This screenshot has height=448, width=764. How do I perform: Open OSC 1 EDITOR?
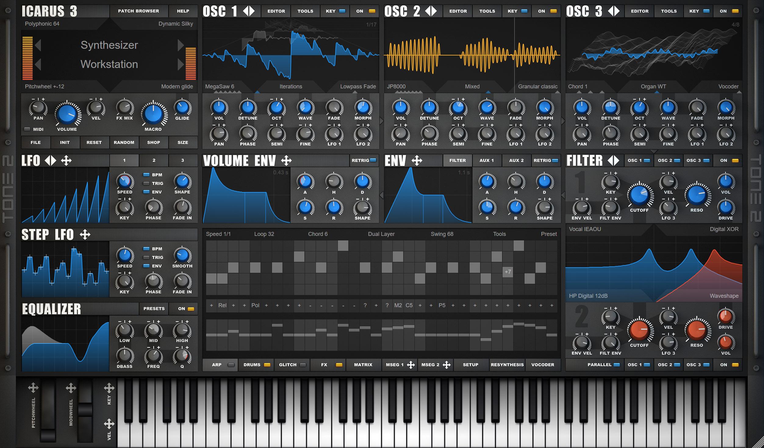click(276, 11)
